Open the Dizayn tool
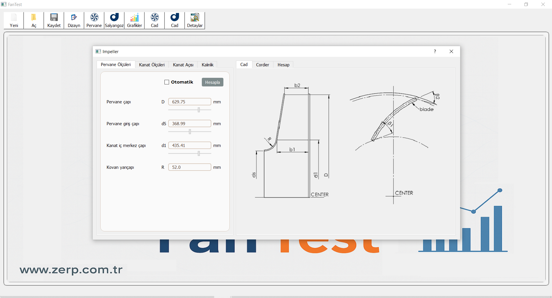Screen dimensions: 552x298 [74, 20]
